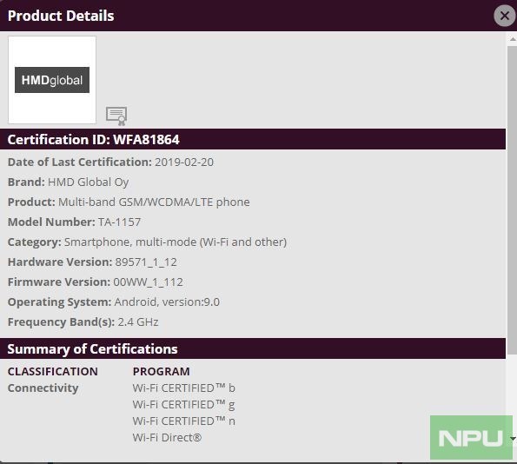Click the Certification ID WFA81864 header

[253, 139]
